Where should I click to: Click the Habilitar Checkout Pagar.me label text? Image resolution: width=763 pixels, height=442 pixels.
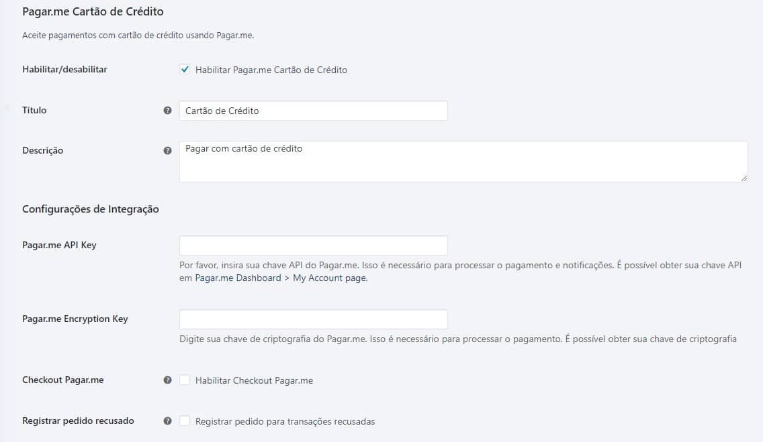(x=254, y=381)
